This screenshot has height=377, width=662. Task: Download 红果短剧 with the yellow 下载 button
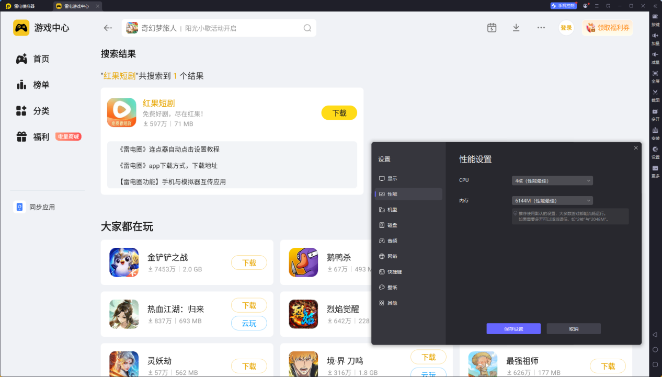coord(339,113)
